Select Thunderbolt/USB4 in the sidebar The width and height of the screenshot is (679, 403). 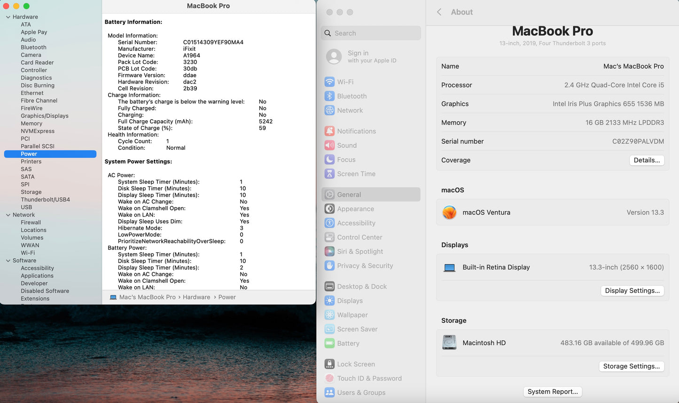45,200
